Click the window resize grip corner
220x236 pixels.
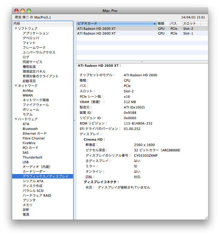[x=206, y=218]
